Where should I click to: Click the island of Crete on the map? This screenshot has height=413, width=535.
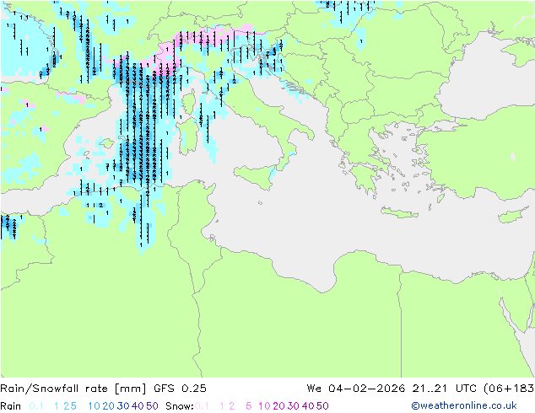(399, 212)
